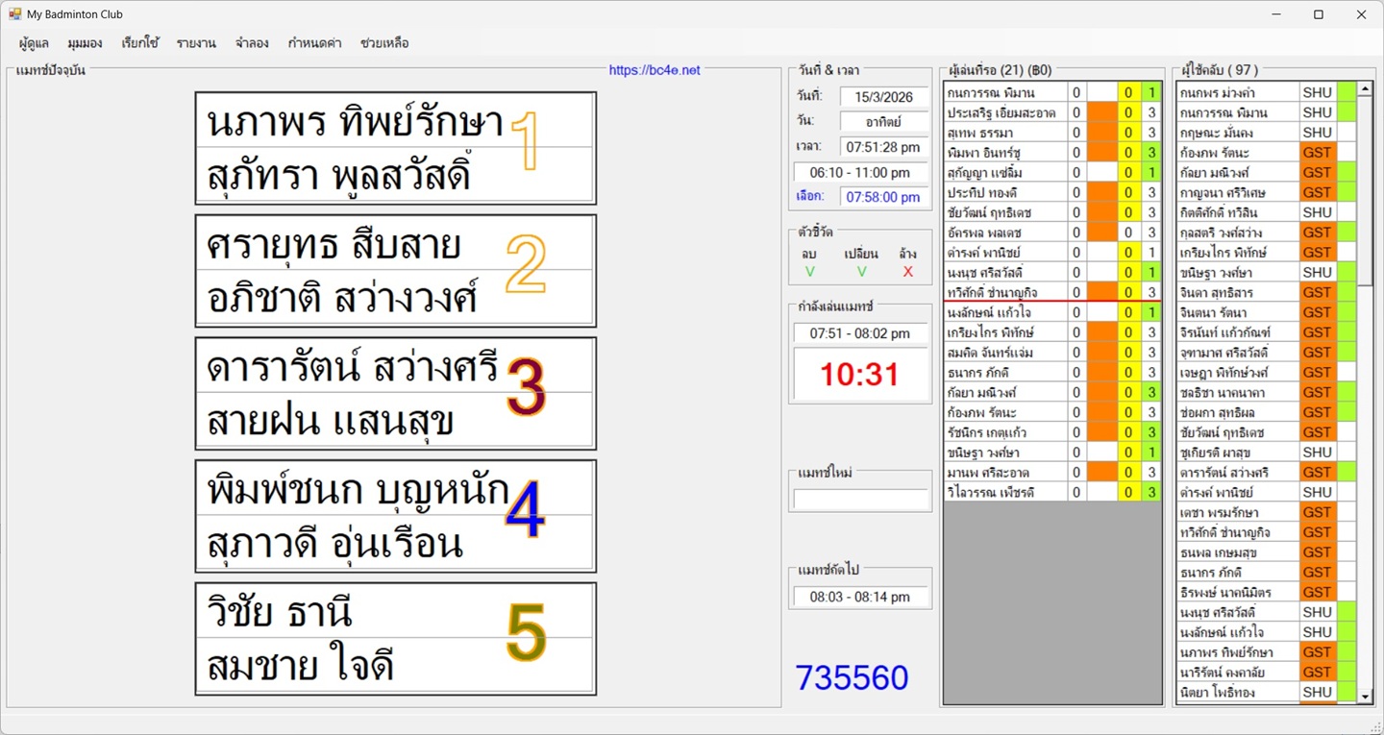Click the green cell in พิมพา อินทร์ชู's waiting row

[x=1151, y=153]
